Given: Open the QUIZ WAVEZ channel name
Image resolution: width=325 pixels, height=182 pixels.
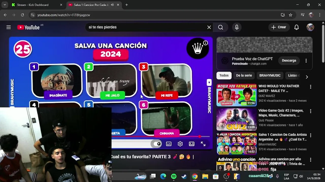Looking at the screenshot, I should tap(267, 96).
